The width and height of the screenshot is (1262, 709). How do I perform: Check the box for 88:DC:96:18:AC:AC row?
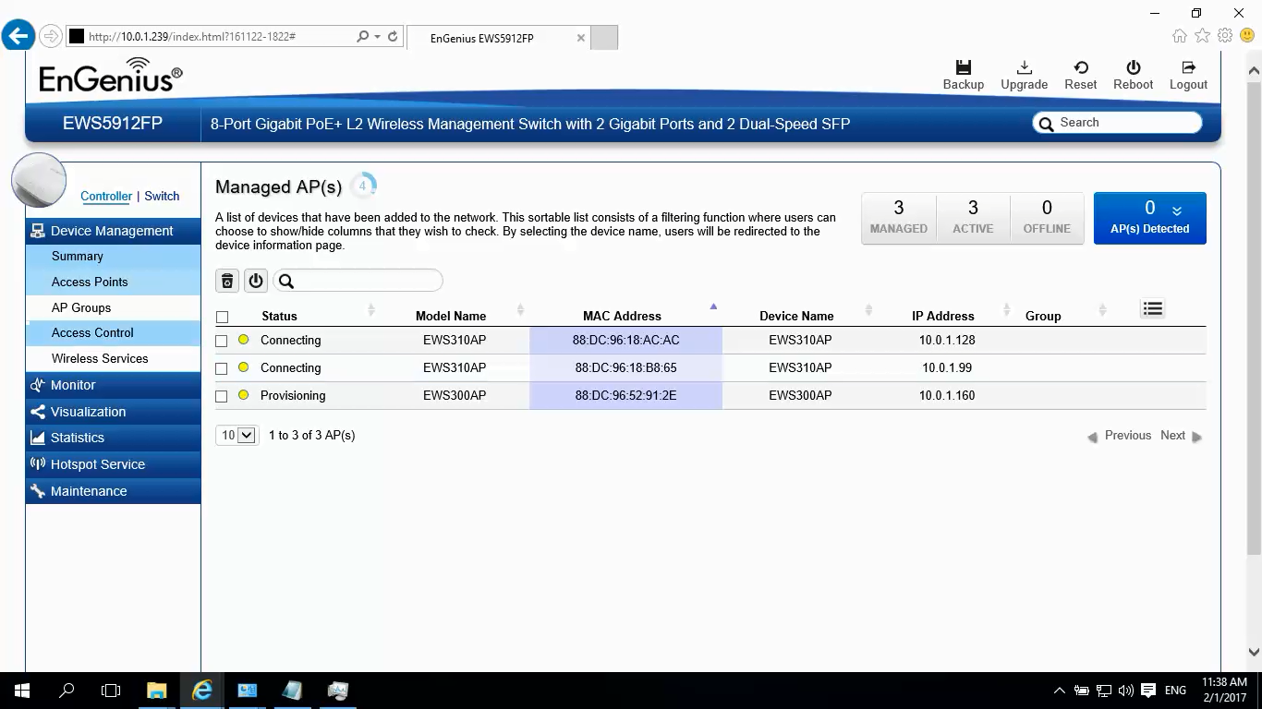pos(222,341)
